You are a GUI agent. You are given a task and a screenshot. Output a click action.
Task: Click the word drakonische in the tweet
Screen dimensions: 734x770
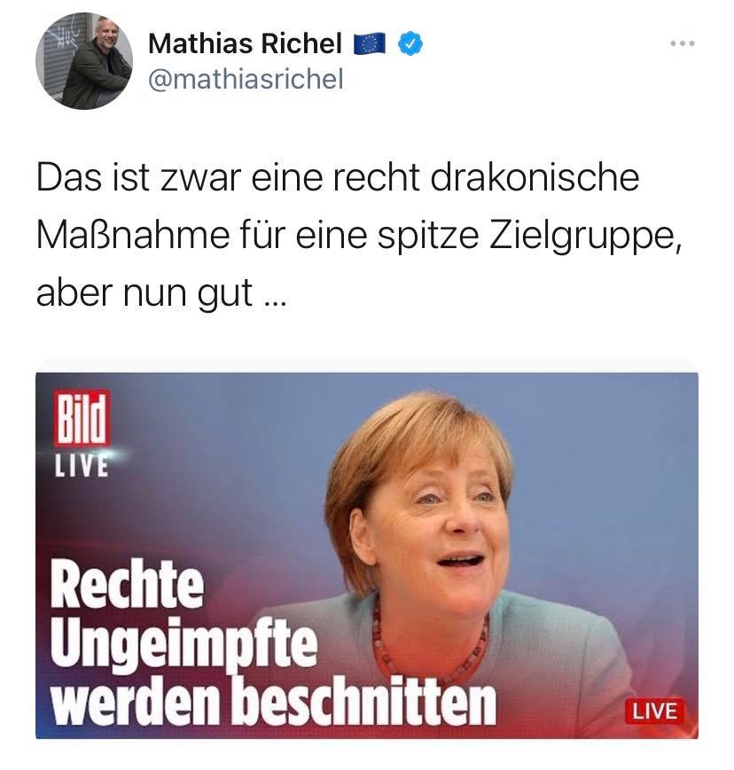pos(535,177)
